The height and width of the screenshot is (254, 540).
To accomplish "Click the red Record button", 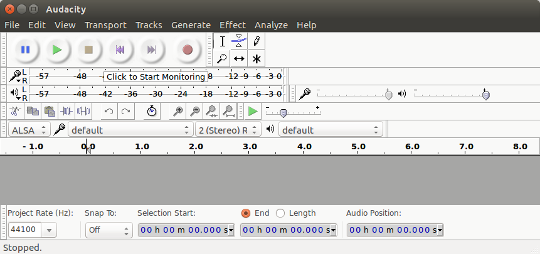I will 188,50.
